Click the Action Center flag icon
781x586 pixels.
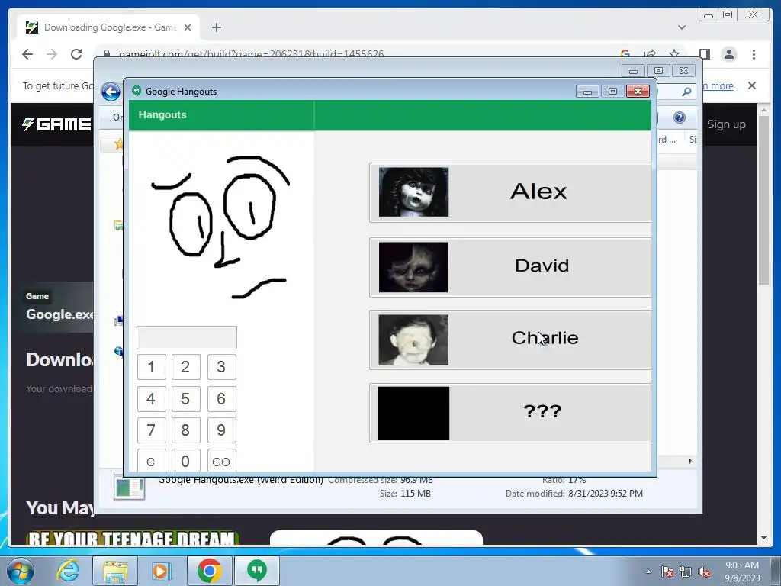[x=667, y=572]
